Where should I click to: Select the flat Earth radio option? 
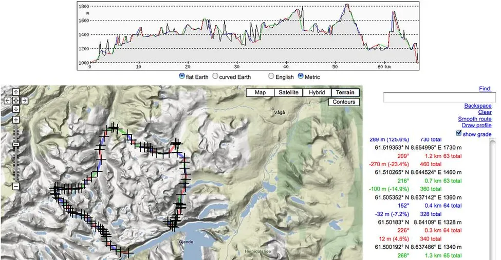(182, 76)
